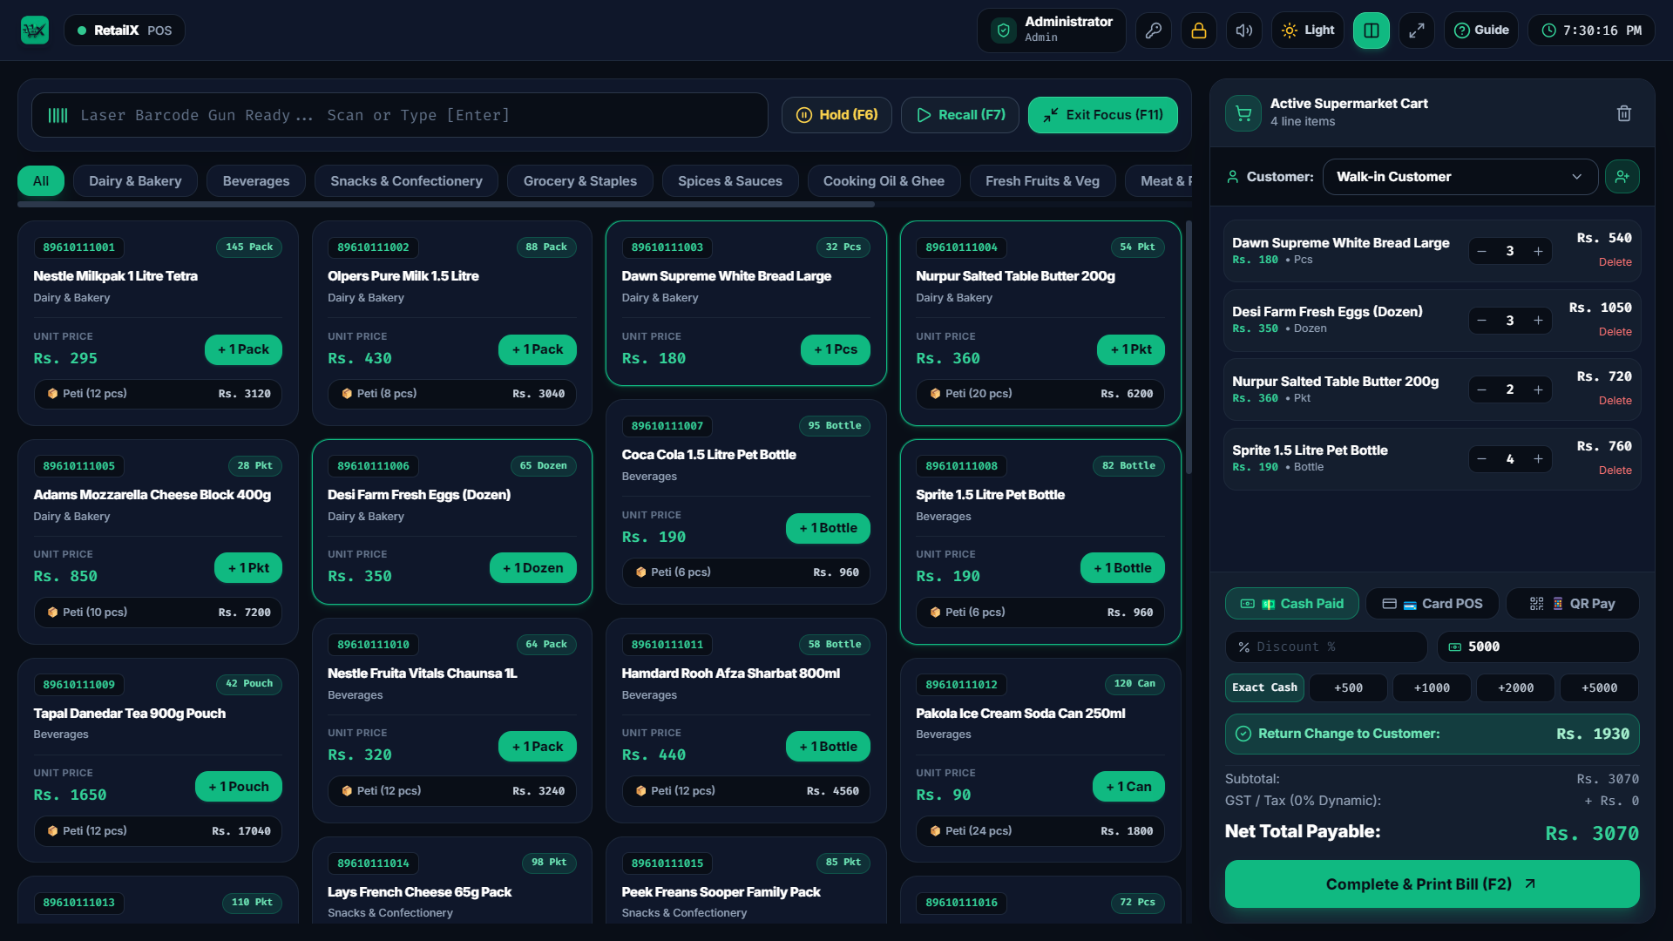
Task: Add one Dawn Supreme White Bread piece
Action: coord(836,350)
